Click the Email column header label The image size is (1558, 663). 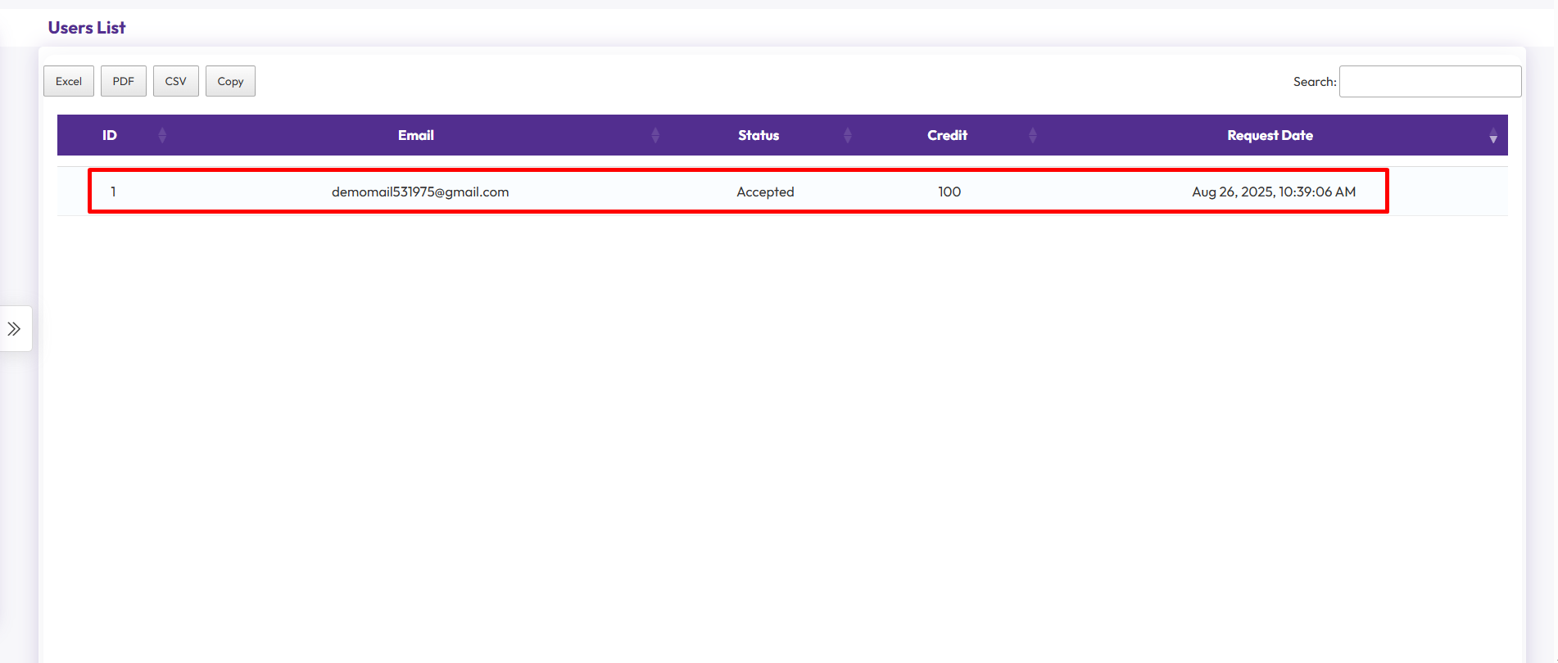(x=416, y=135)
